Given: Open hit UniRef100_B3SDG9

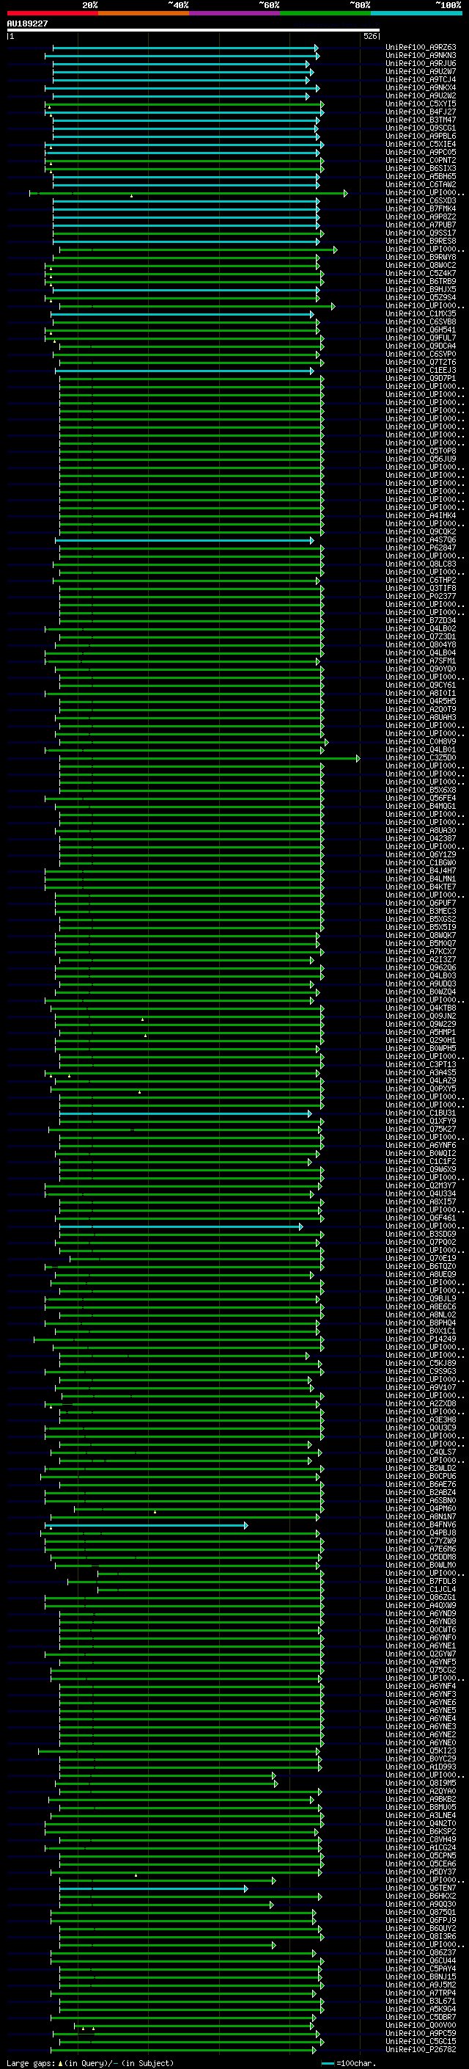Looking at the screenshot, I should click(421, 1235).
